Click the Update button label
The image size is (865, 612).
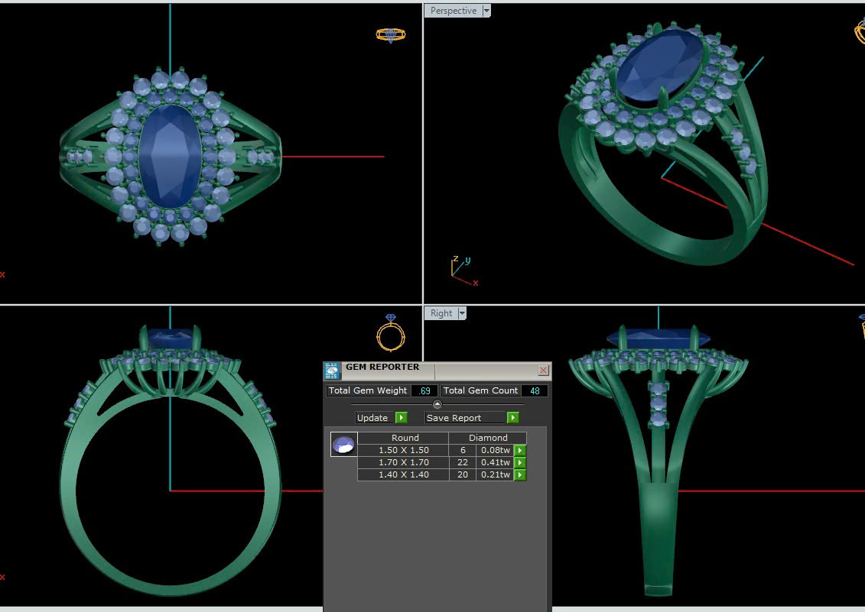coord(373,418)
